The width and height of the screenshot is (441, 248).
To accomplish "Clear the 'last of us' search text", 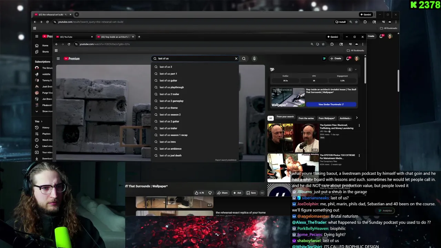I will 236,59.
